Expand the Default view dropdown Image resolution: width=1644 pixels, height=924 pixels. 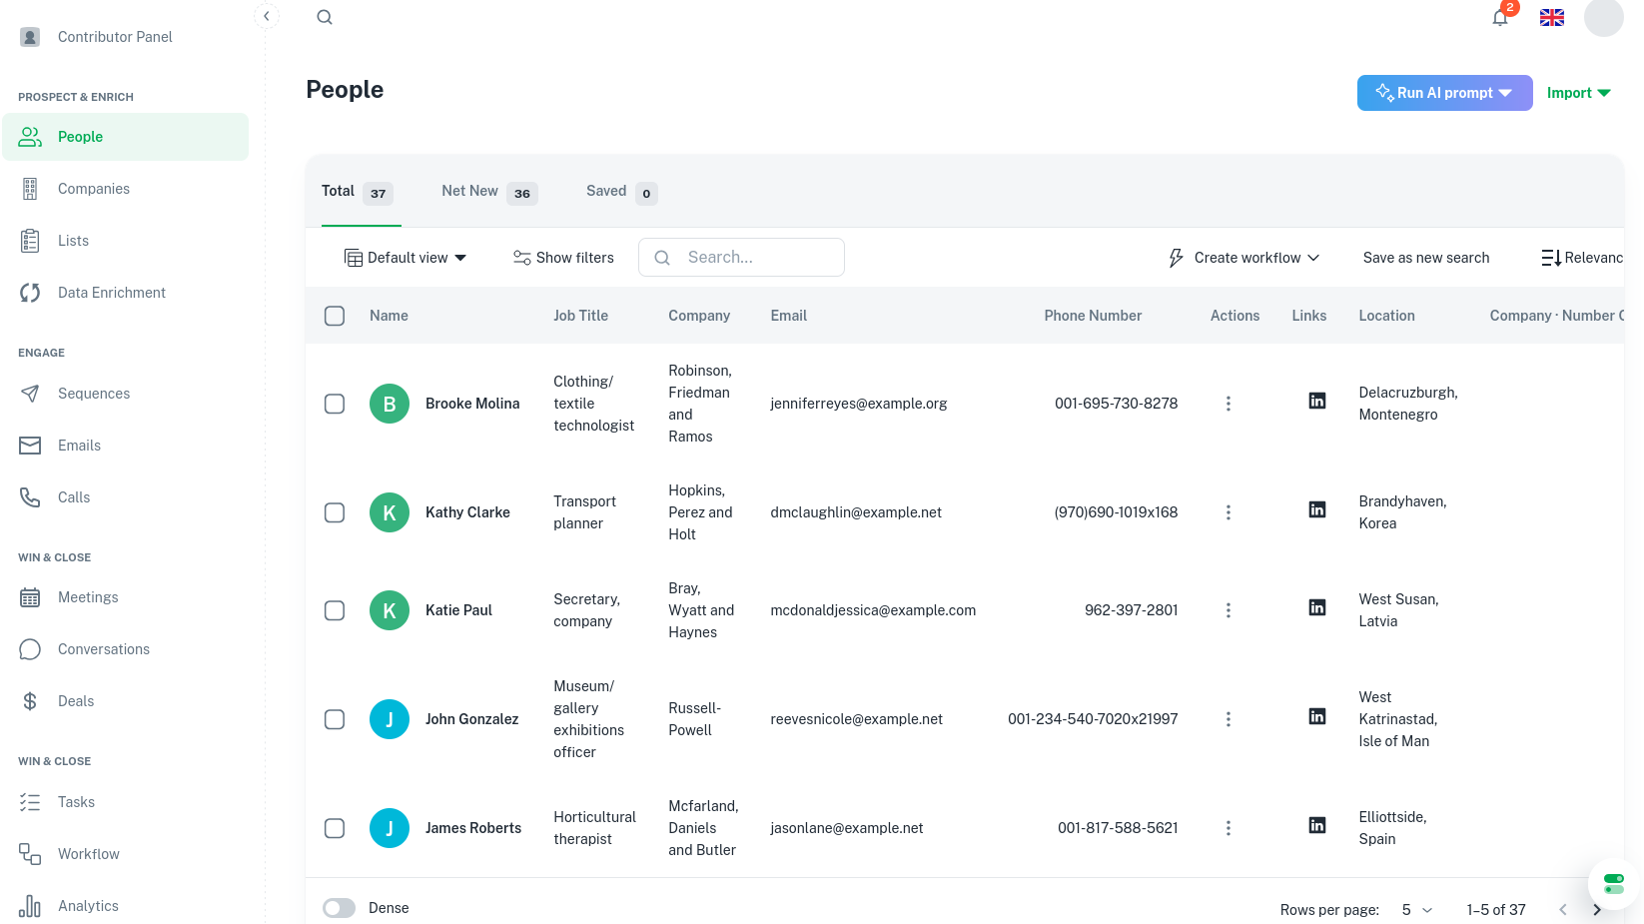pyautogui.click(x=406, y=258)
